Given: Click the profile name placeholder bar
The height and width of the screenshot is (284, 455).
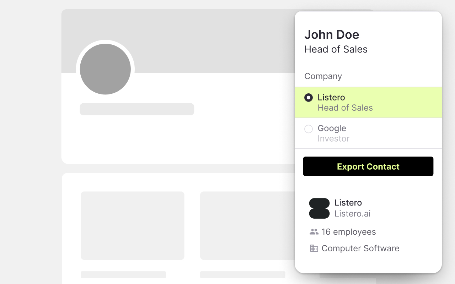Looking at the screenshot, I should pyautogui.click(x=137, y=109).
